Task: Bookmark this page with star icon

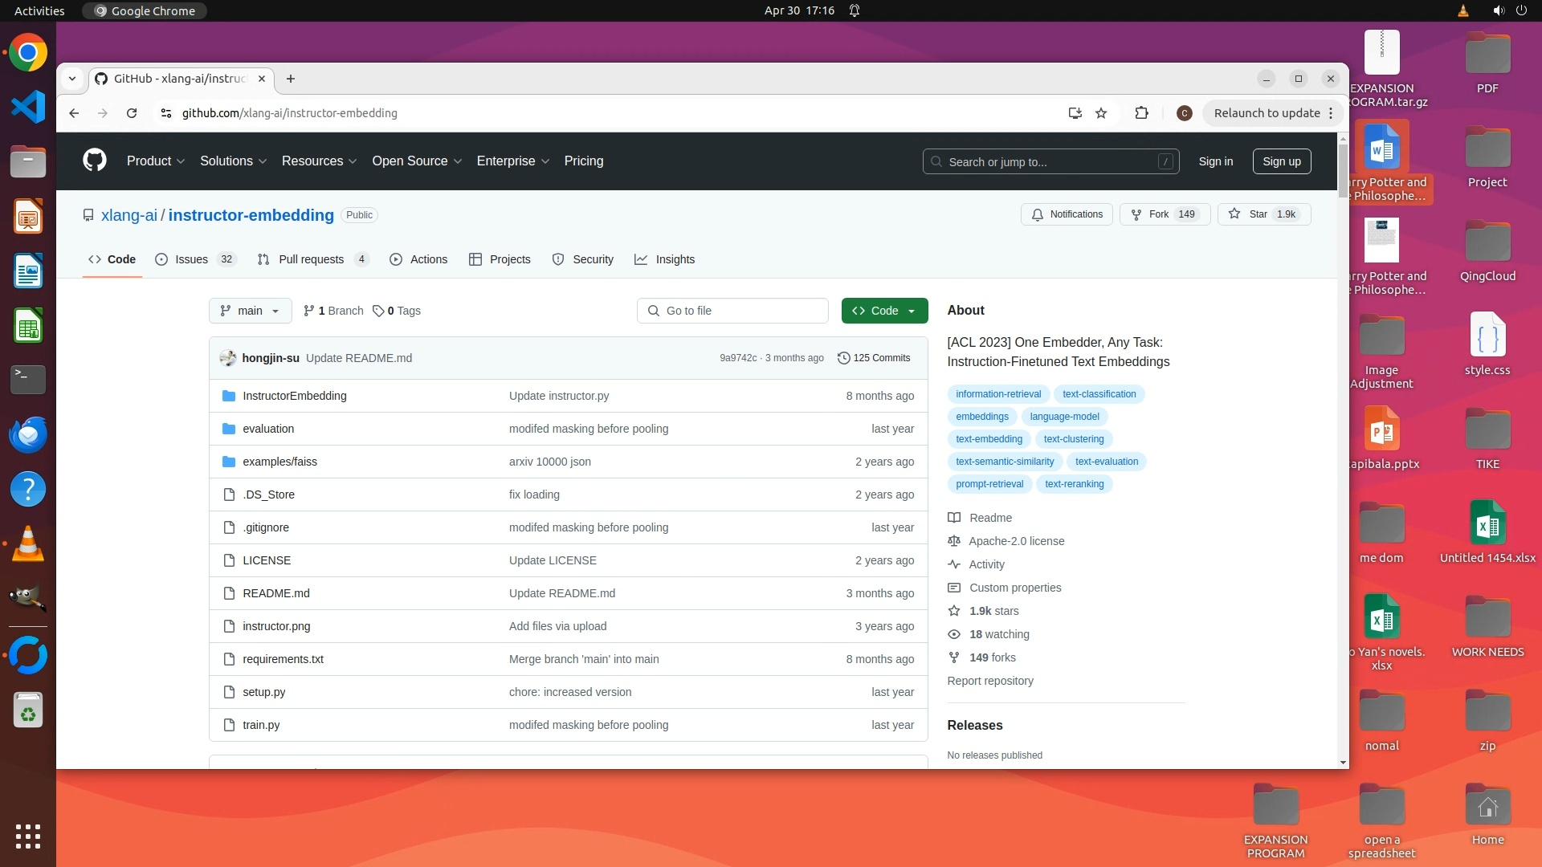Action: click(1101, 113)
